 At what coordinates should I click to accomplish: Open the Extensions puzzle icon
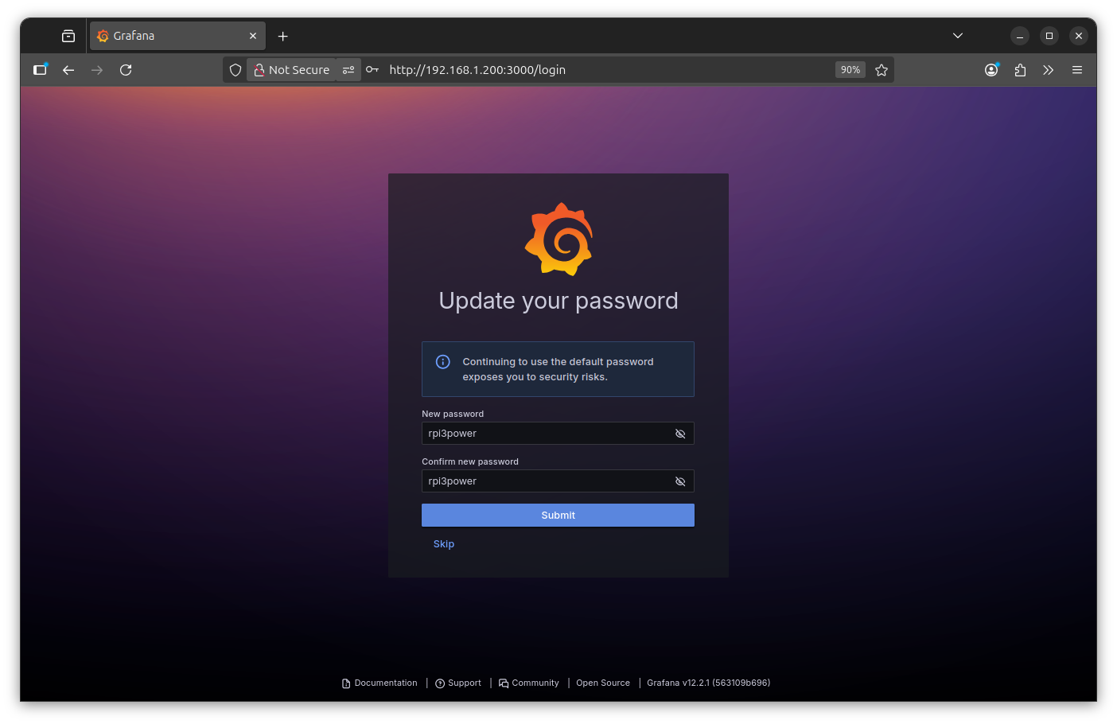click(x=1020, y=70)
